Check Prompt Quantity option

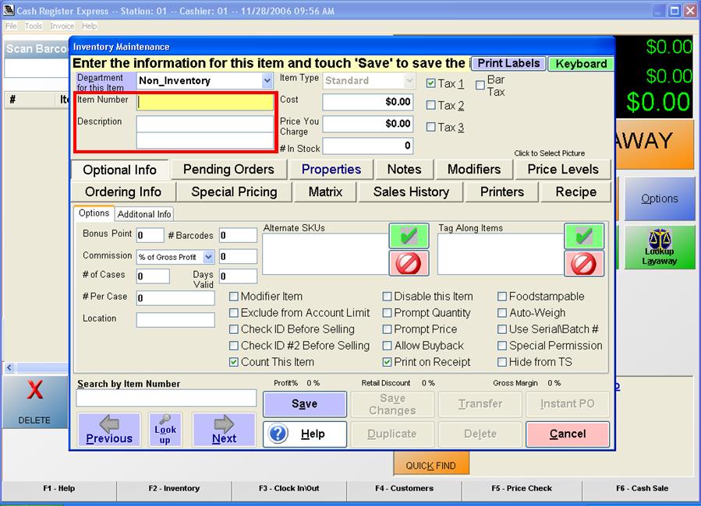pyautogui.click(x=388, y=313)
